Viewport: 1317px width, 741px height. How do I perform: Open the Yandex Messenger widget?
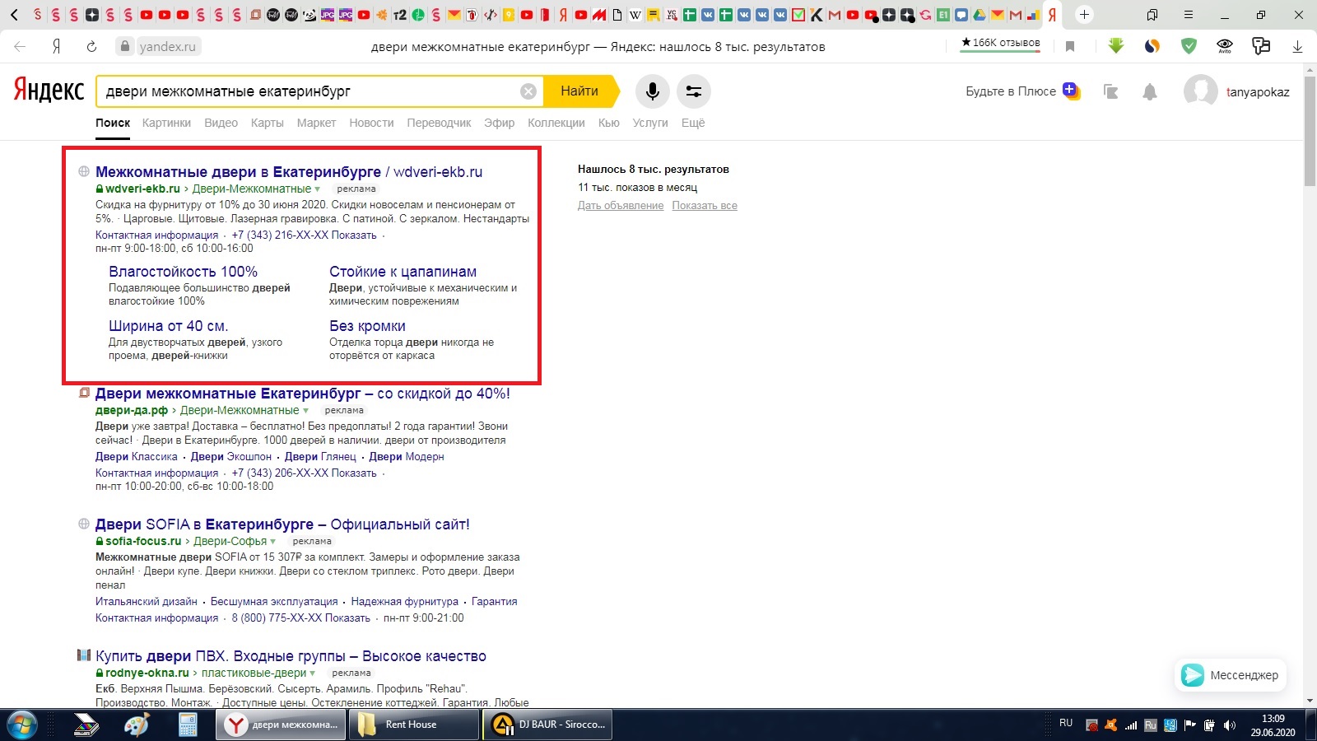pyautogui.click(x=1231, y=675)
